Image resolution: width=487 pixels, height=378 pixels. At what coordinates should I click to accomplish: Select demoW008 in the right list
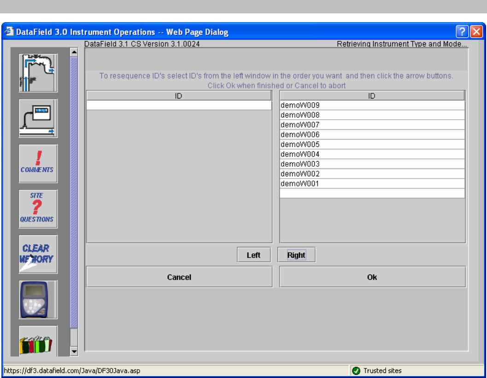pos(372,115)
